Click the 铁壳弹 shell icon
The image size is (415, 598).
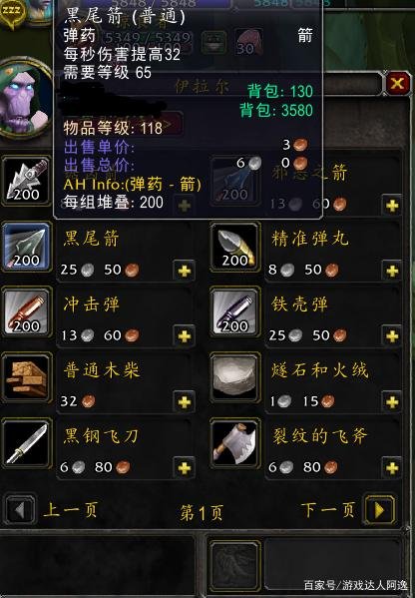click(x=235, y=312)
